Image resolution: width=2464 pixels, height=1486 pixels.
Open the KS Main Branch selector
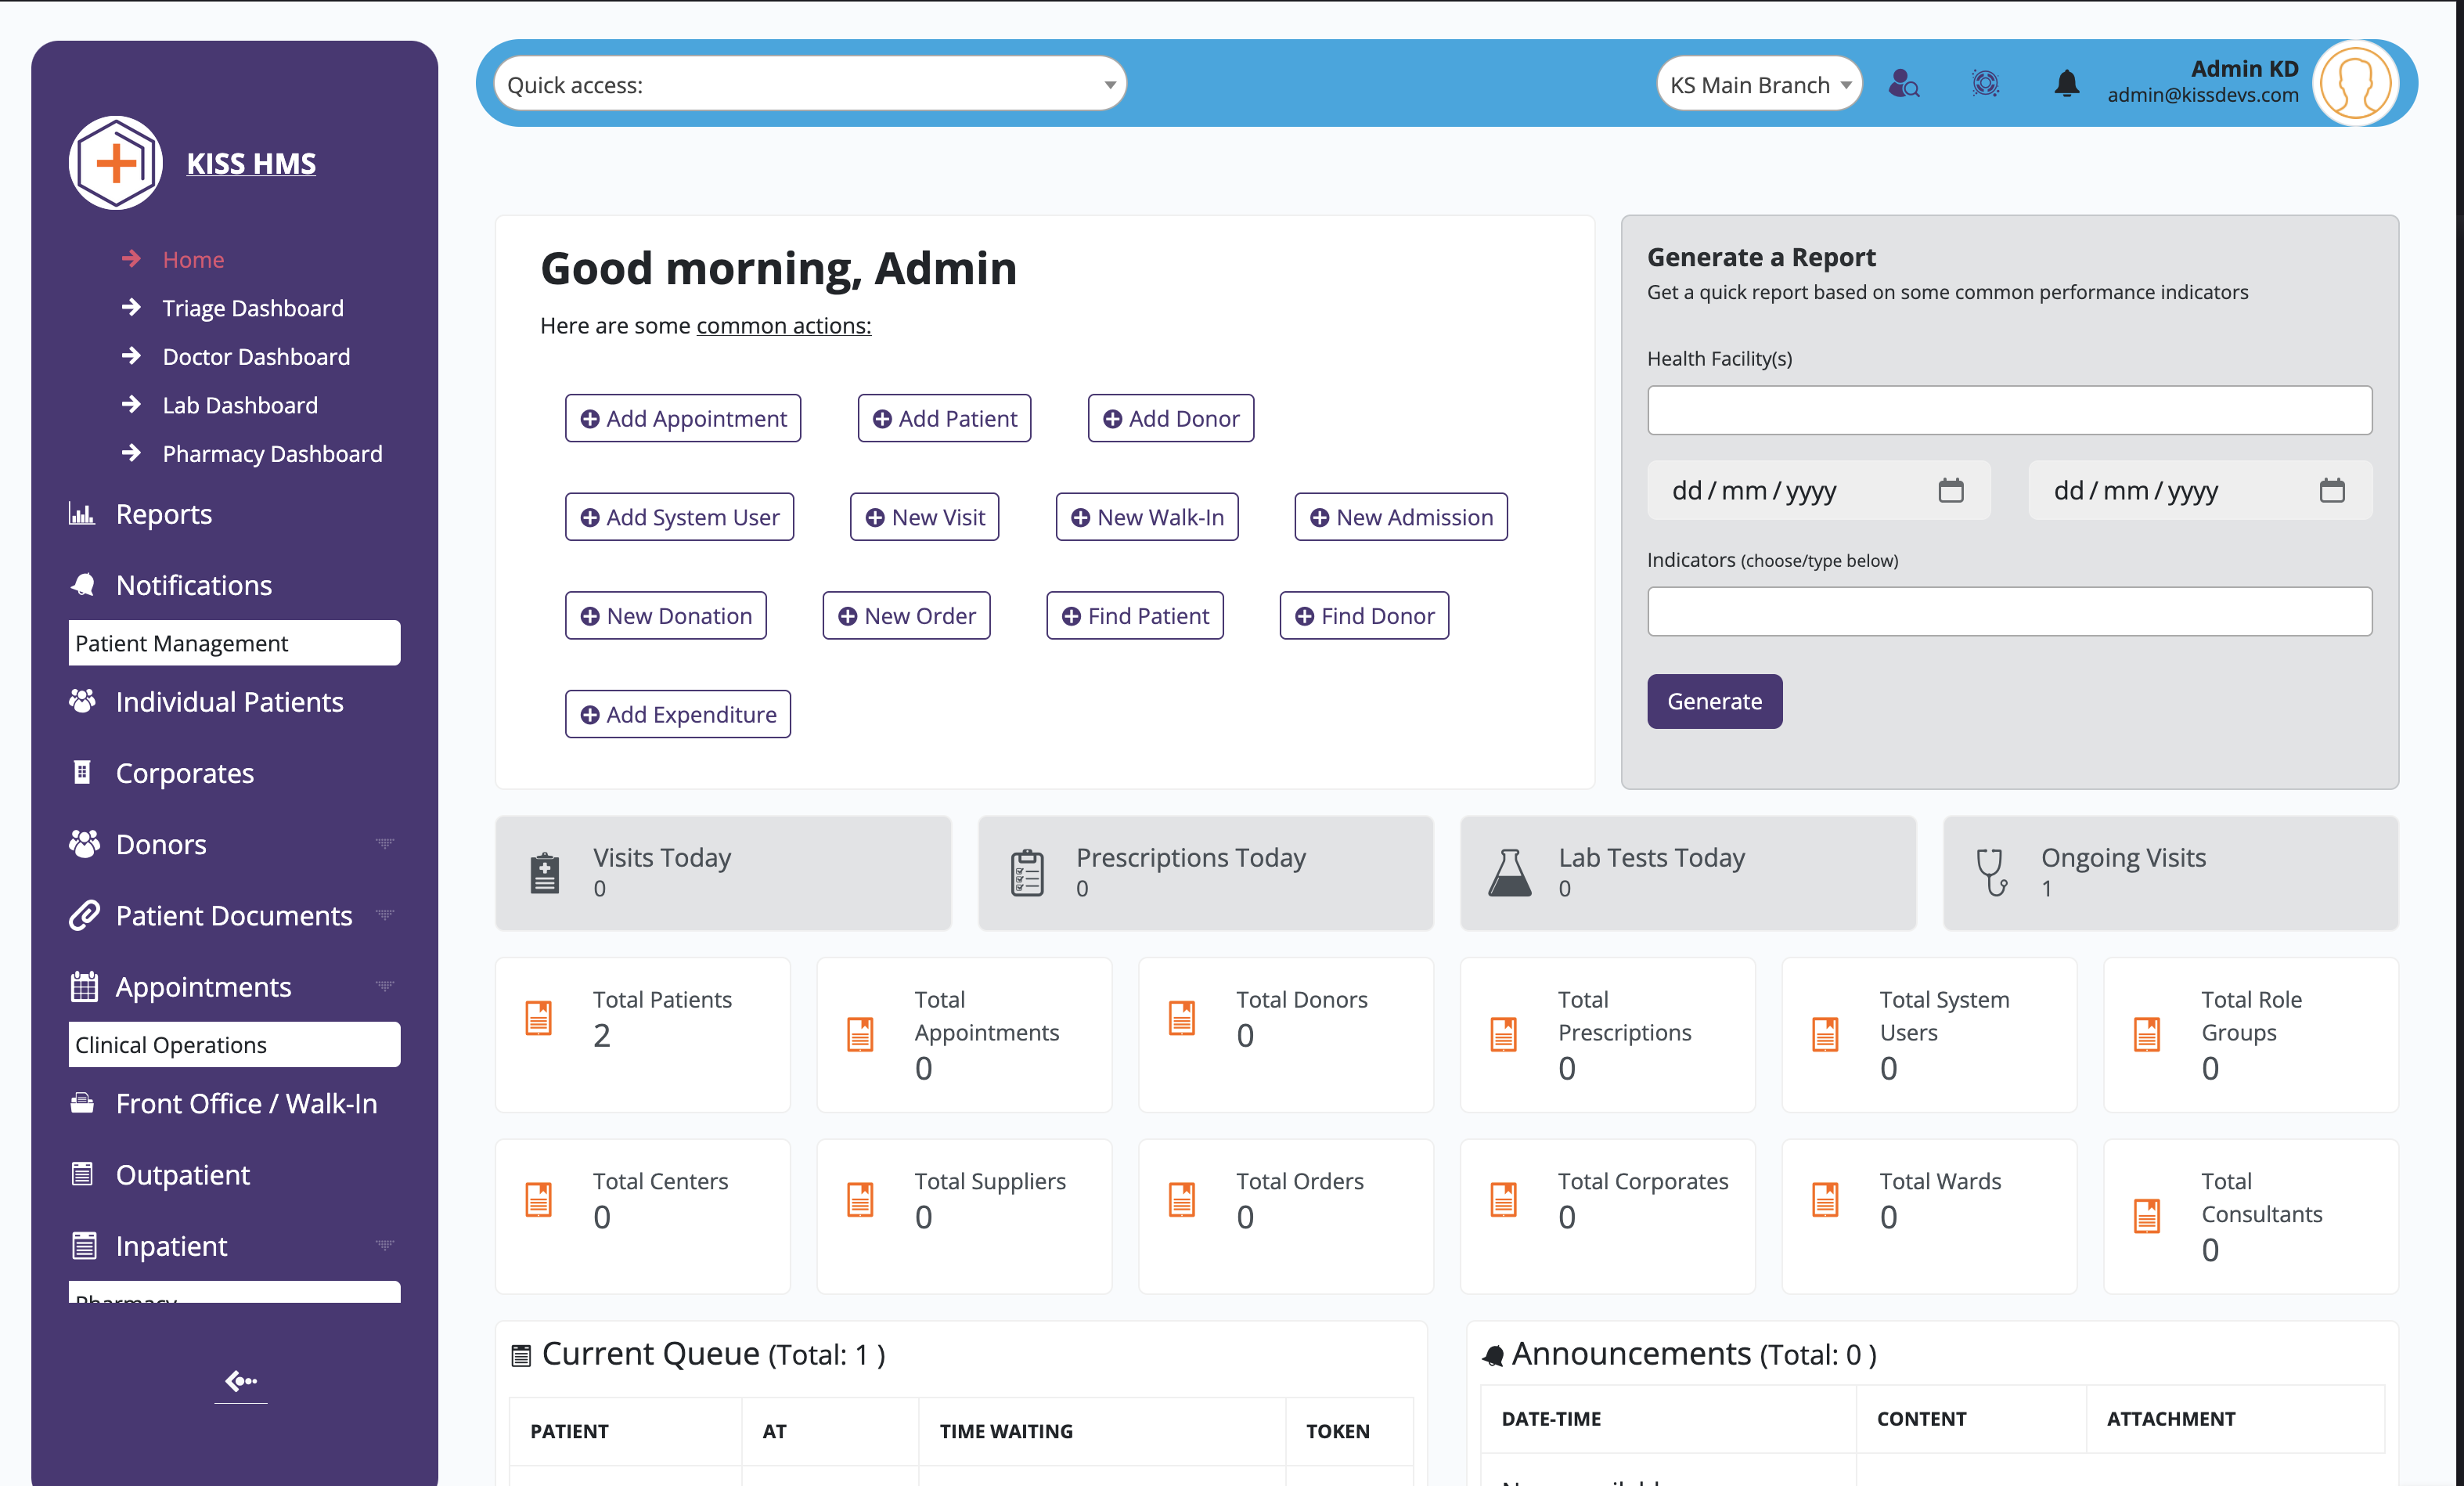[1759, 84]
